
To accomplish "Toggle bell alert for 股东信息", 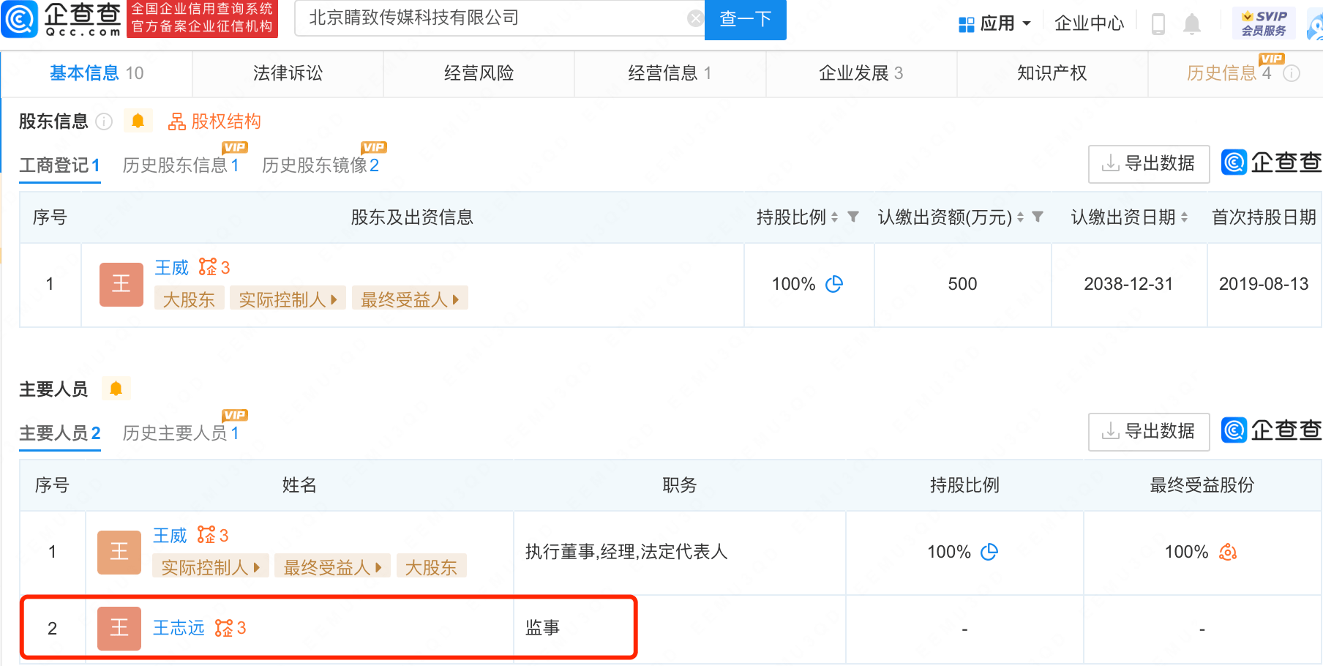I will pos(138,121).
